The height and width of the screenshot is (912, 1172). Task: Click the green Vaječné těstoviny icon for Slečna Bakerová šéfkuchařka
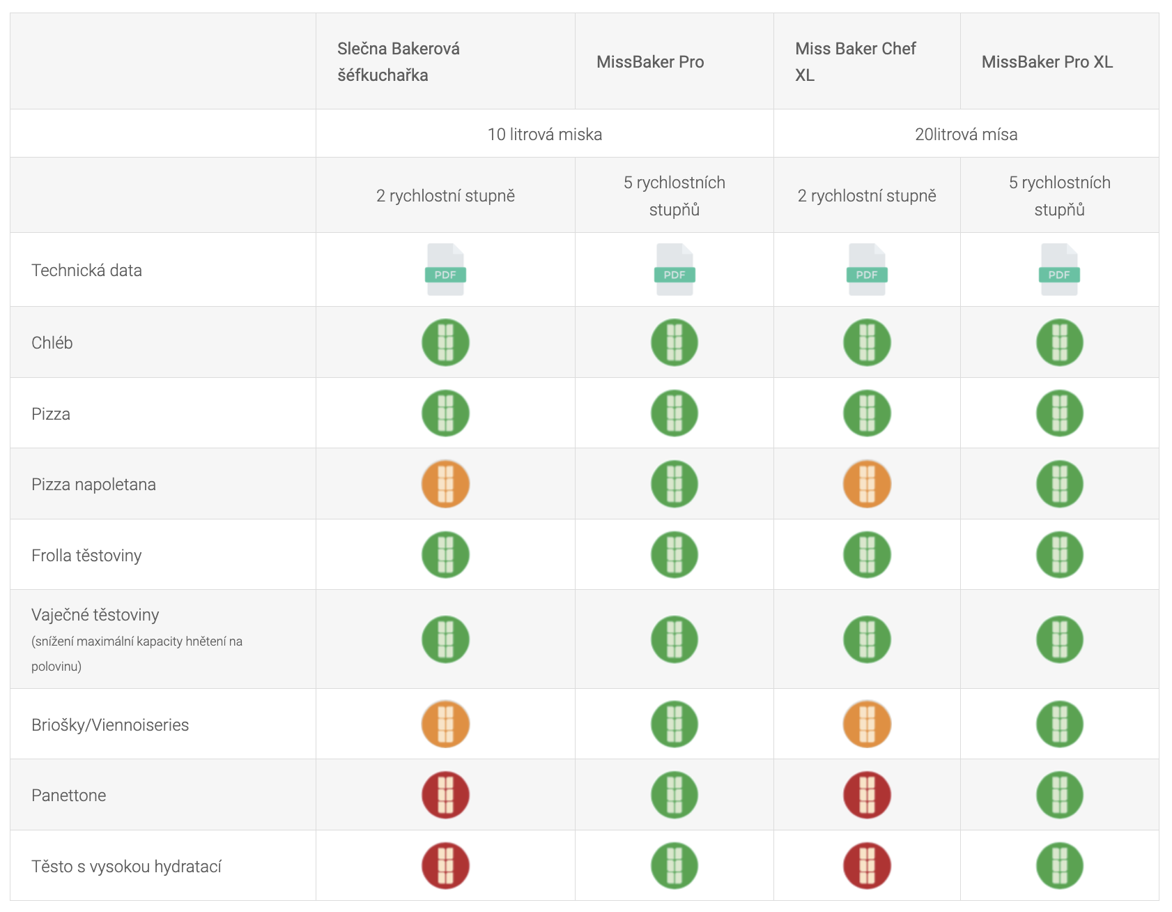[445, 639]
